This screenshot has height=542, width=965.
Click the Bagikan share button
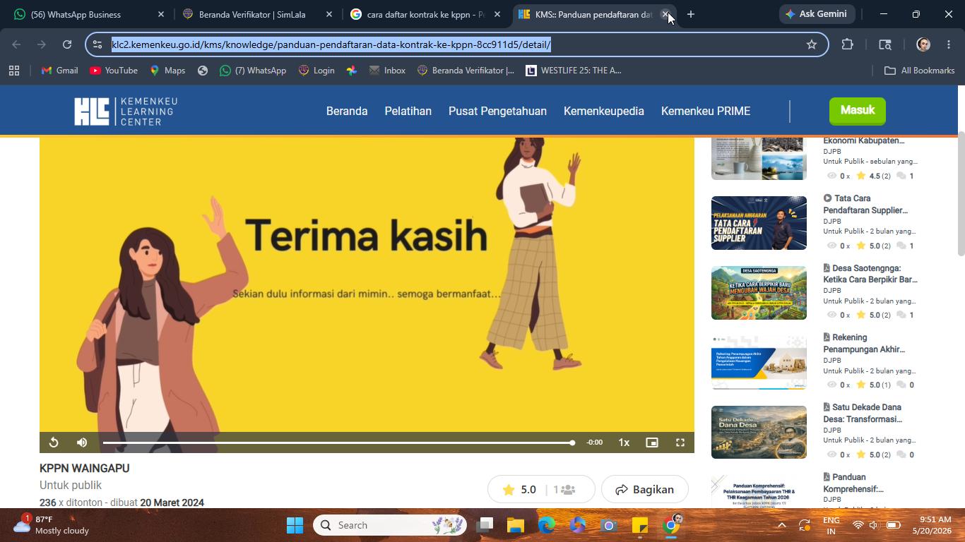point(644,489)
